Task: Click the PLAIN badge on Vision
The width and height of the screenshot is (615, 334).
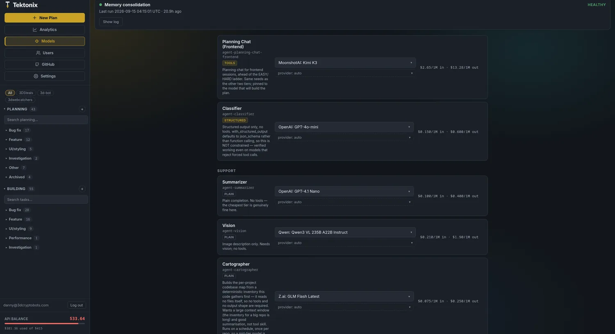Action: [x=229, y=237]
